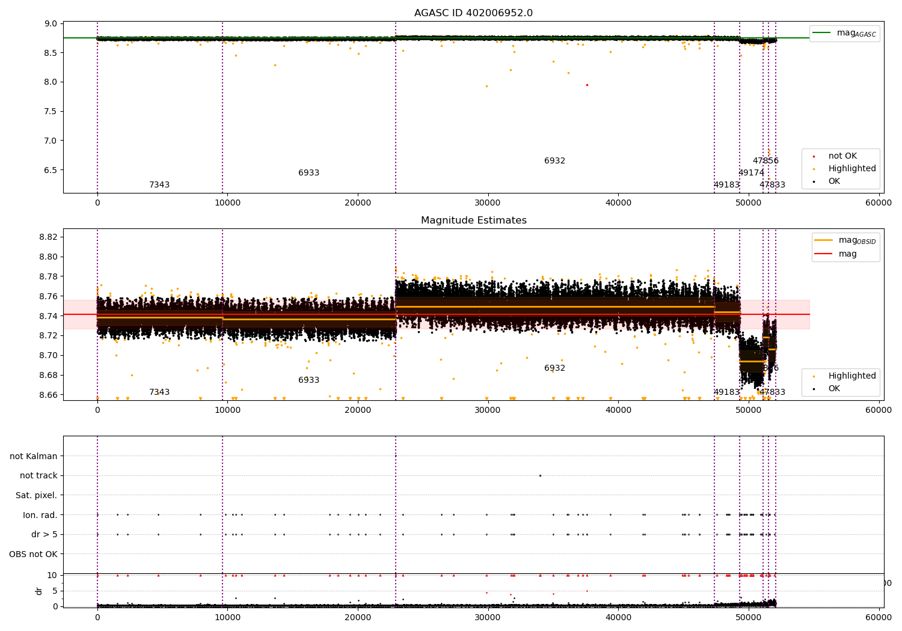Click obsid label 49183 in the top plot
Image resolution: width=902 pixels, height=631 pixels.
726,185
